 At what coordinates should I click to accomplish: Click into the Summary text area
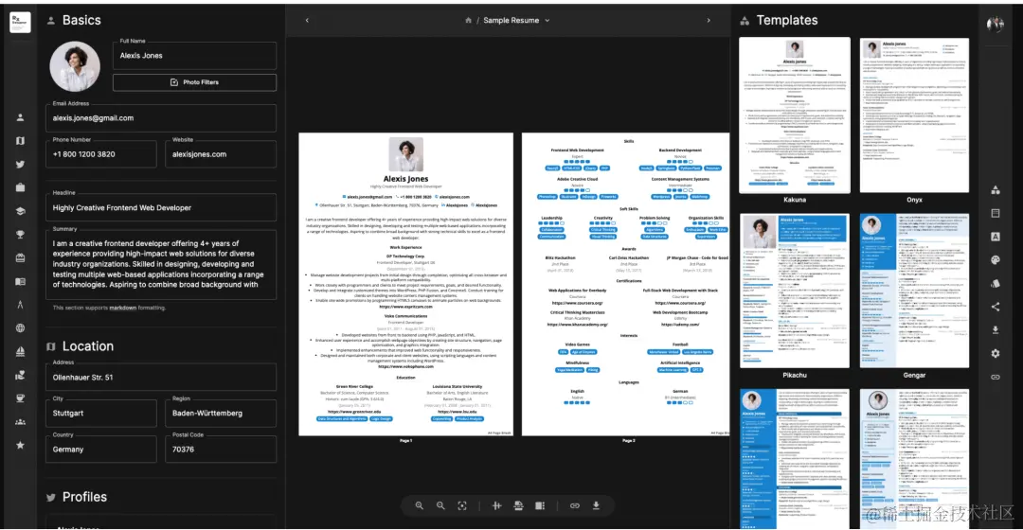tap(161, 264)
